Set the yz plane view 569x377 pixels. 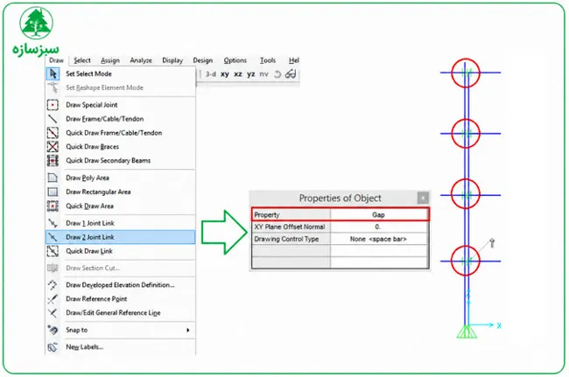pos(250,74)
